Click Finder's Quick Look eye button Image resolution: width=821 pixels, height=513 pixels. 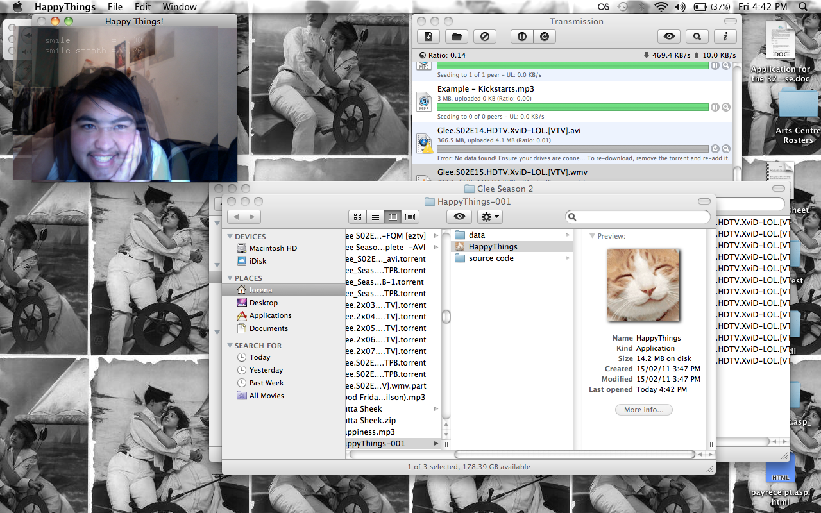click(459, 217)
